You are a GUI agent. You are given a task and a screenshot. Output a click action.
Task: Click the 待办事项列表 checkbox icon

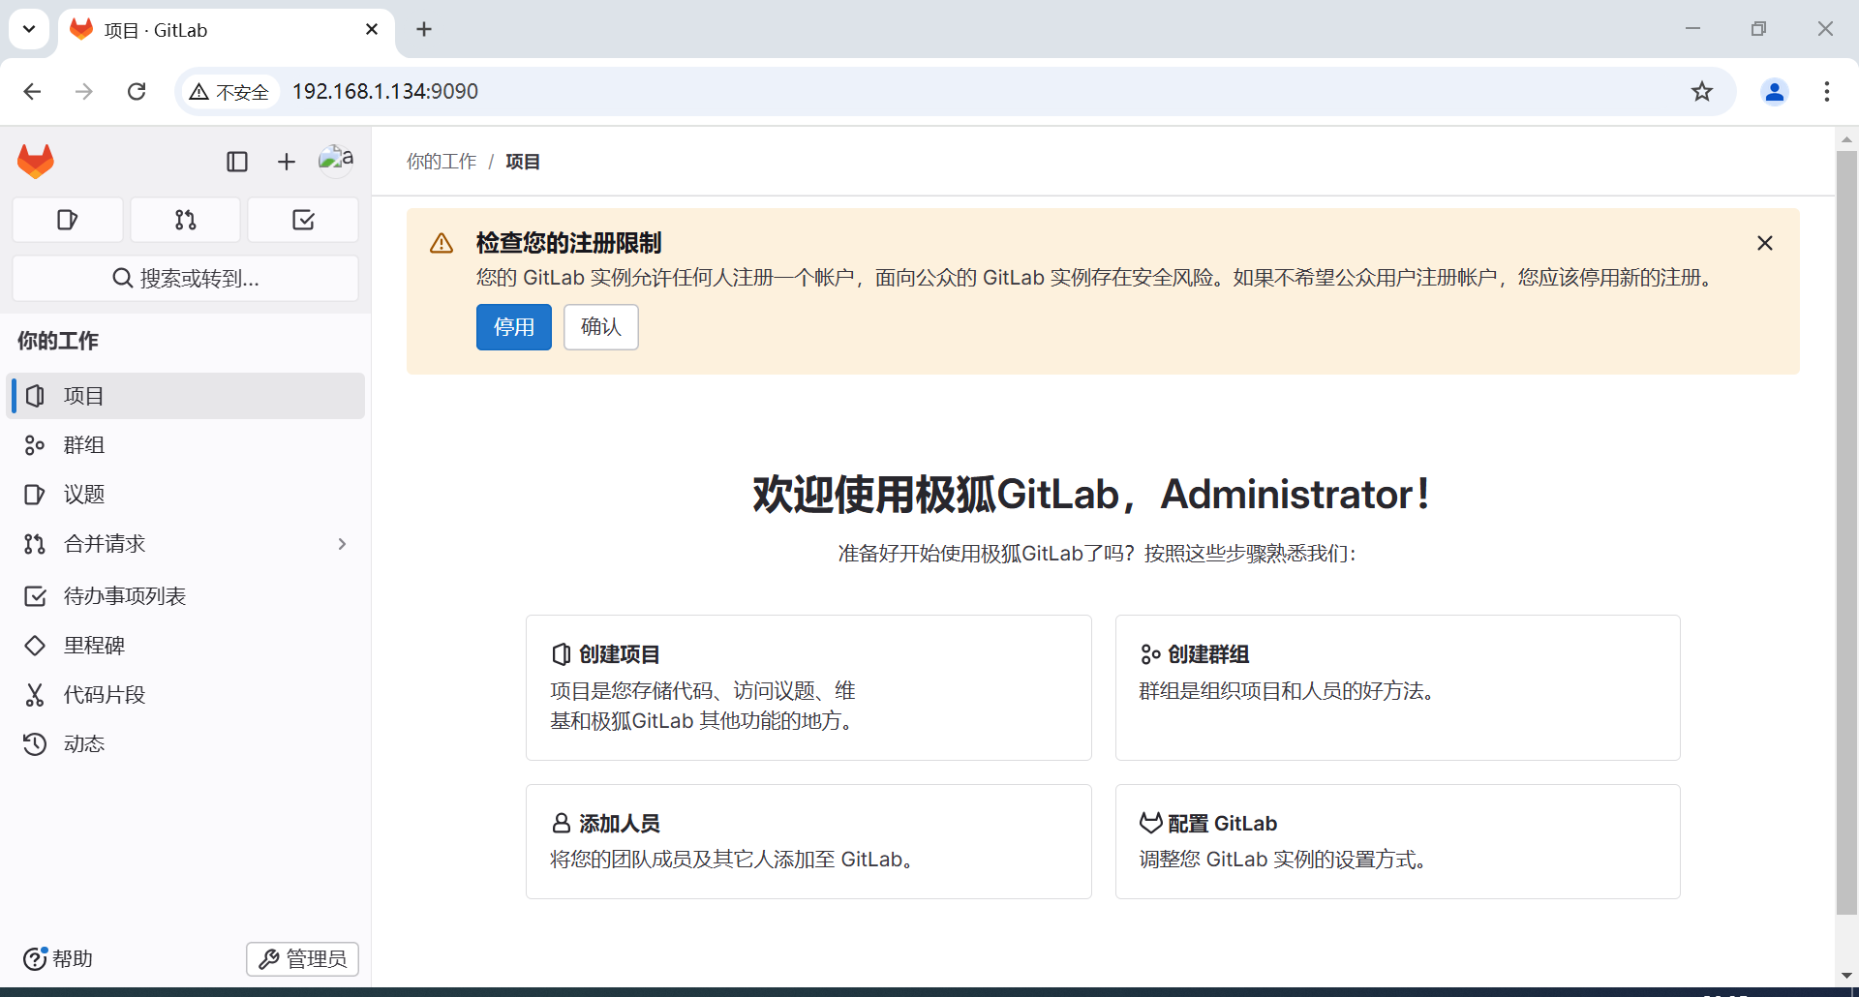pyautogui.click(x=35, y=596)
